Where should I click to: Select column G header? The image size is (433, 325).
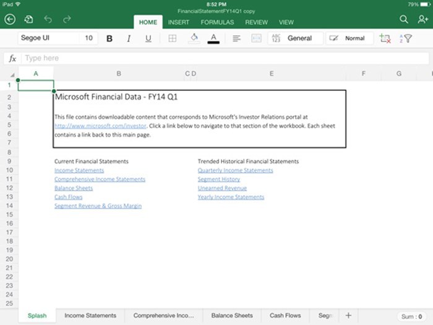pyautogui.click(x=399, y=74)
